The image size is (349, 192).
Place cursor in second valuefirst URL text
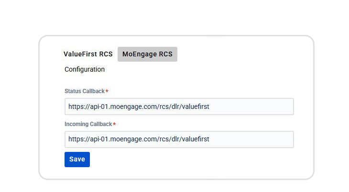(139, 139)
